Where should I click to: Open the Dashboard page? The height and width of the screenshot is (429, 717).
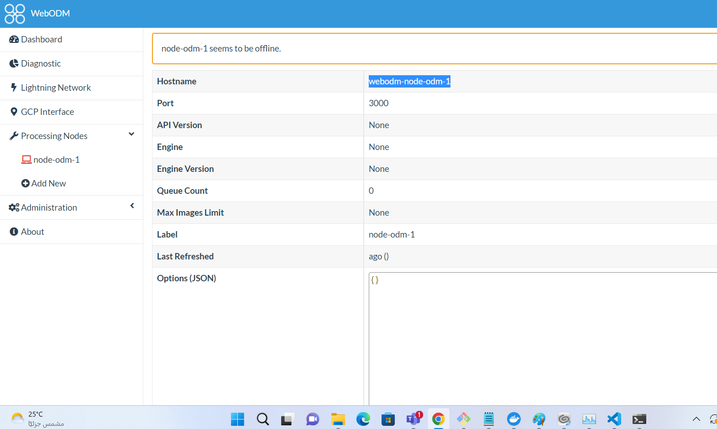click(x=41, y=40)
